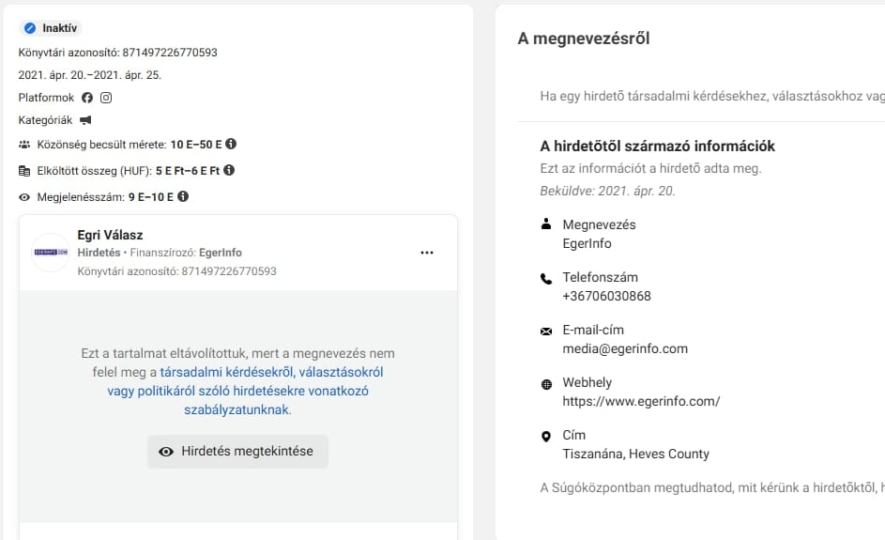Click the globe icon beside Webhely
The height and width of the screenshot is (540, 885).
click(546, 383)
